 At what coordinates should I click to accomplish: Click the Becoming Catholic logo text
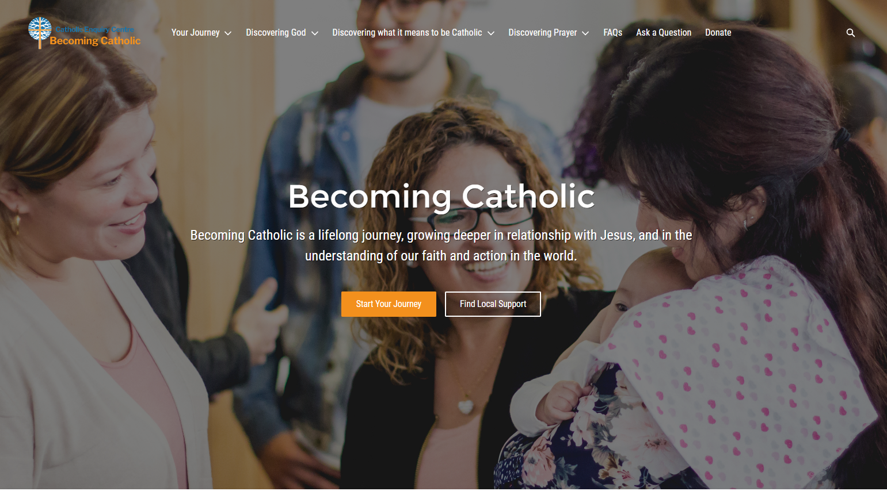(x=95, y=41)
